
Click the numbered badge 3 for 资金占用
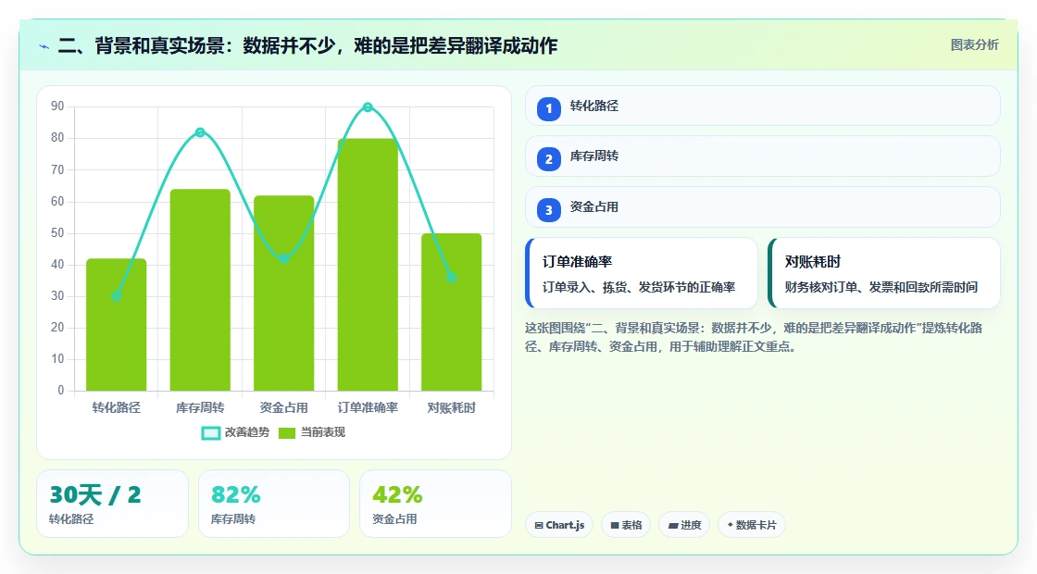click(548, 210)
